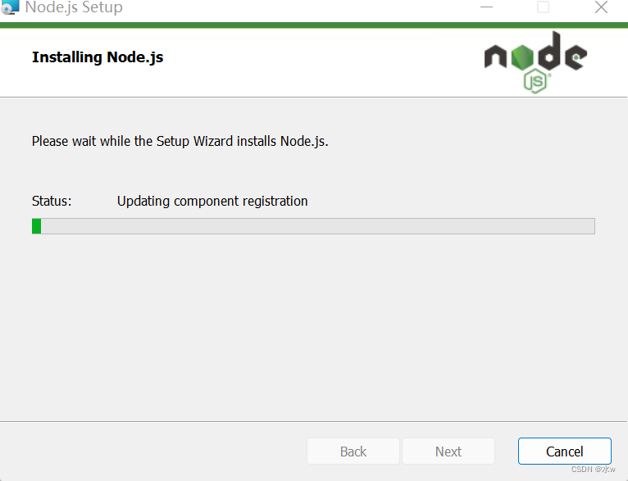
Task: Click the "Please wait" setup wizard message
Action: [180, 141]
